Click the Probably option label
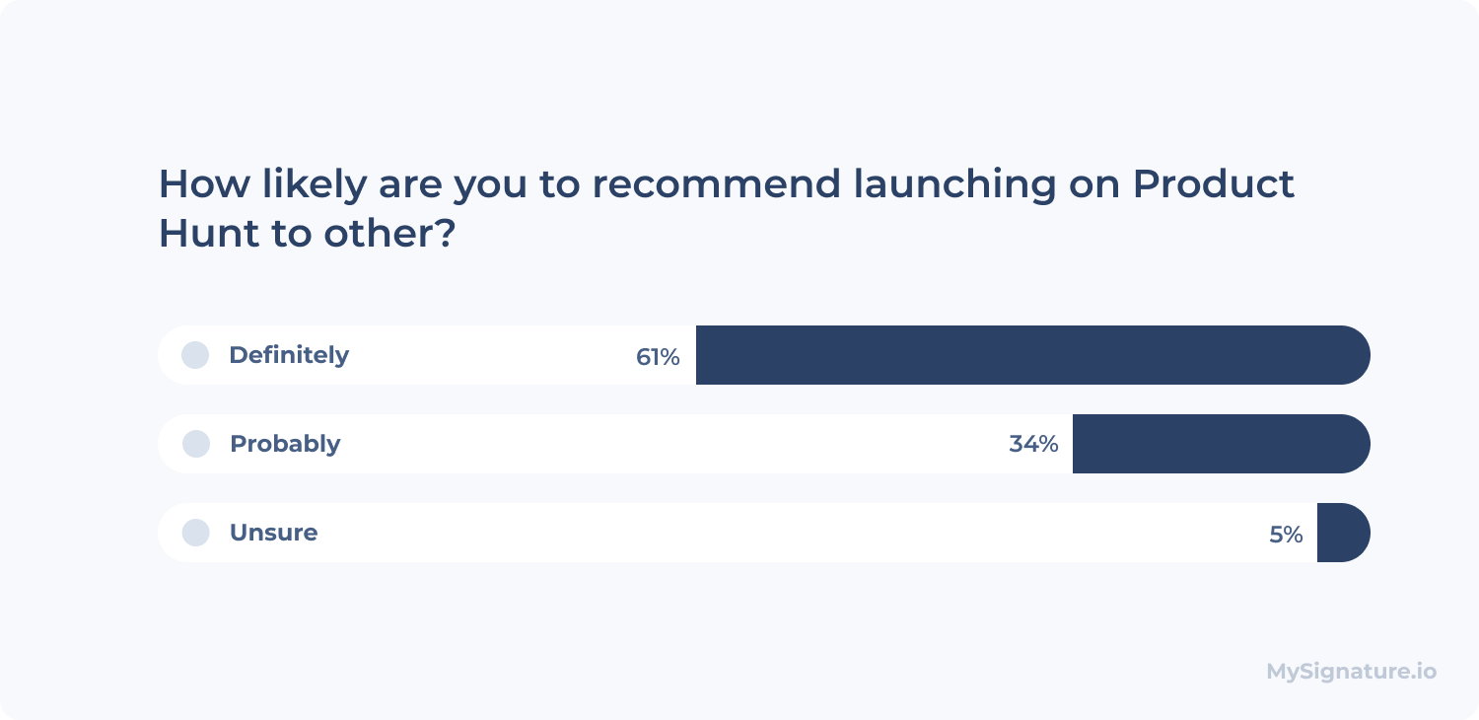 click(285, 444)
